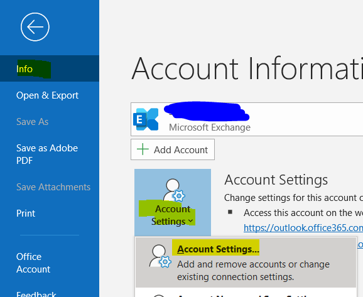Open the Info tab
The height and width of the screenshot is (297, 363).
click(x=50, y=68)
